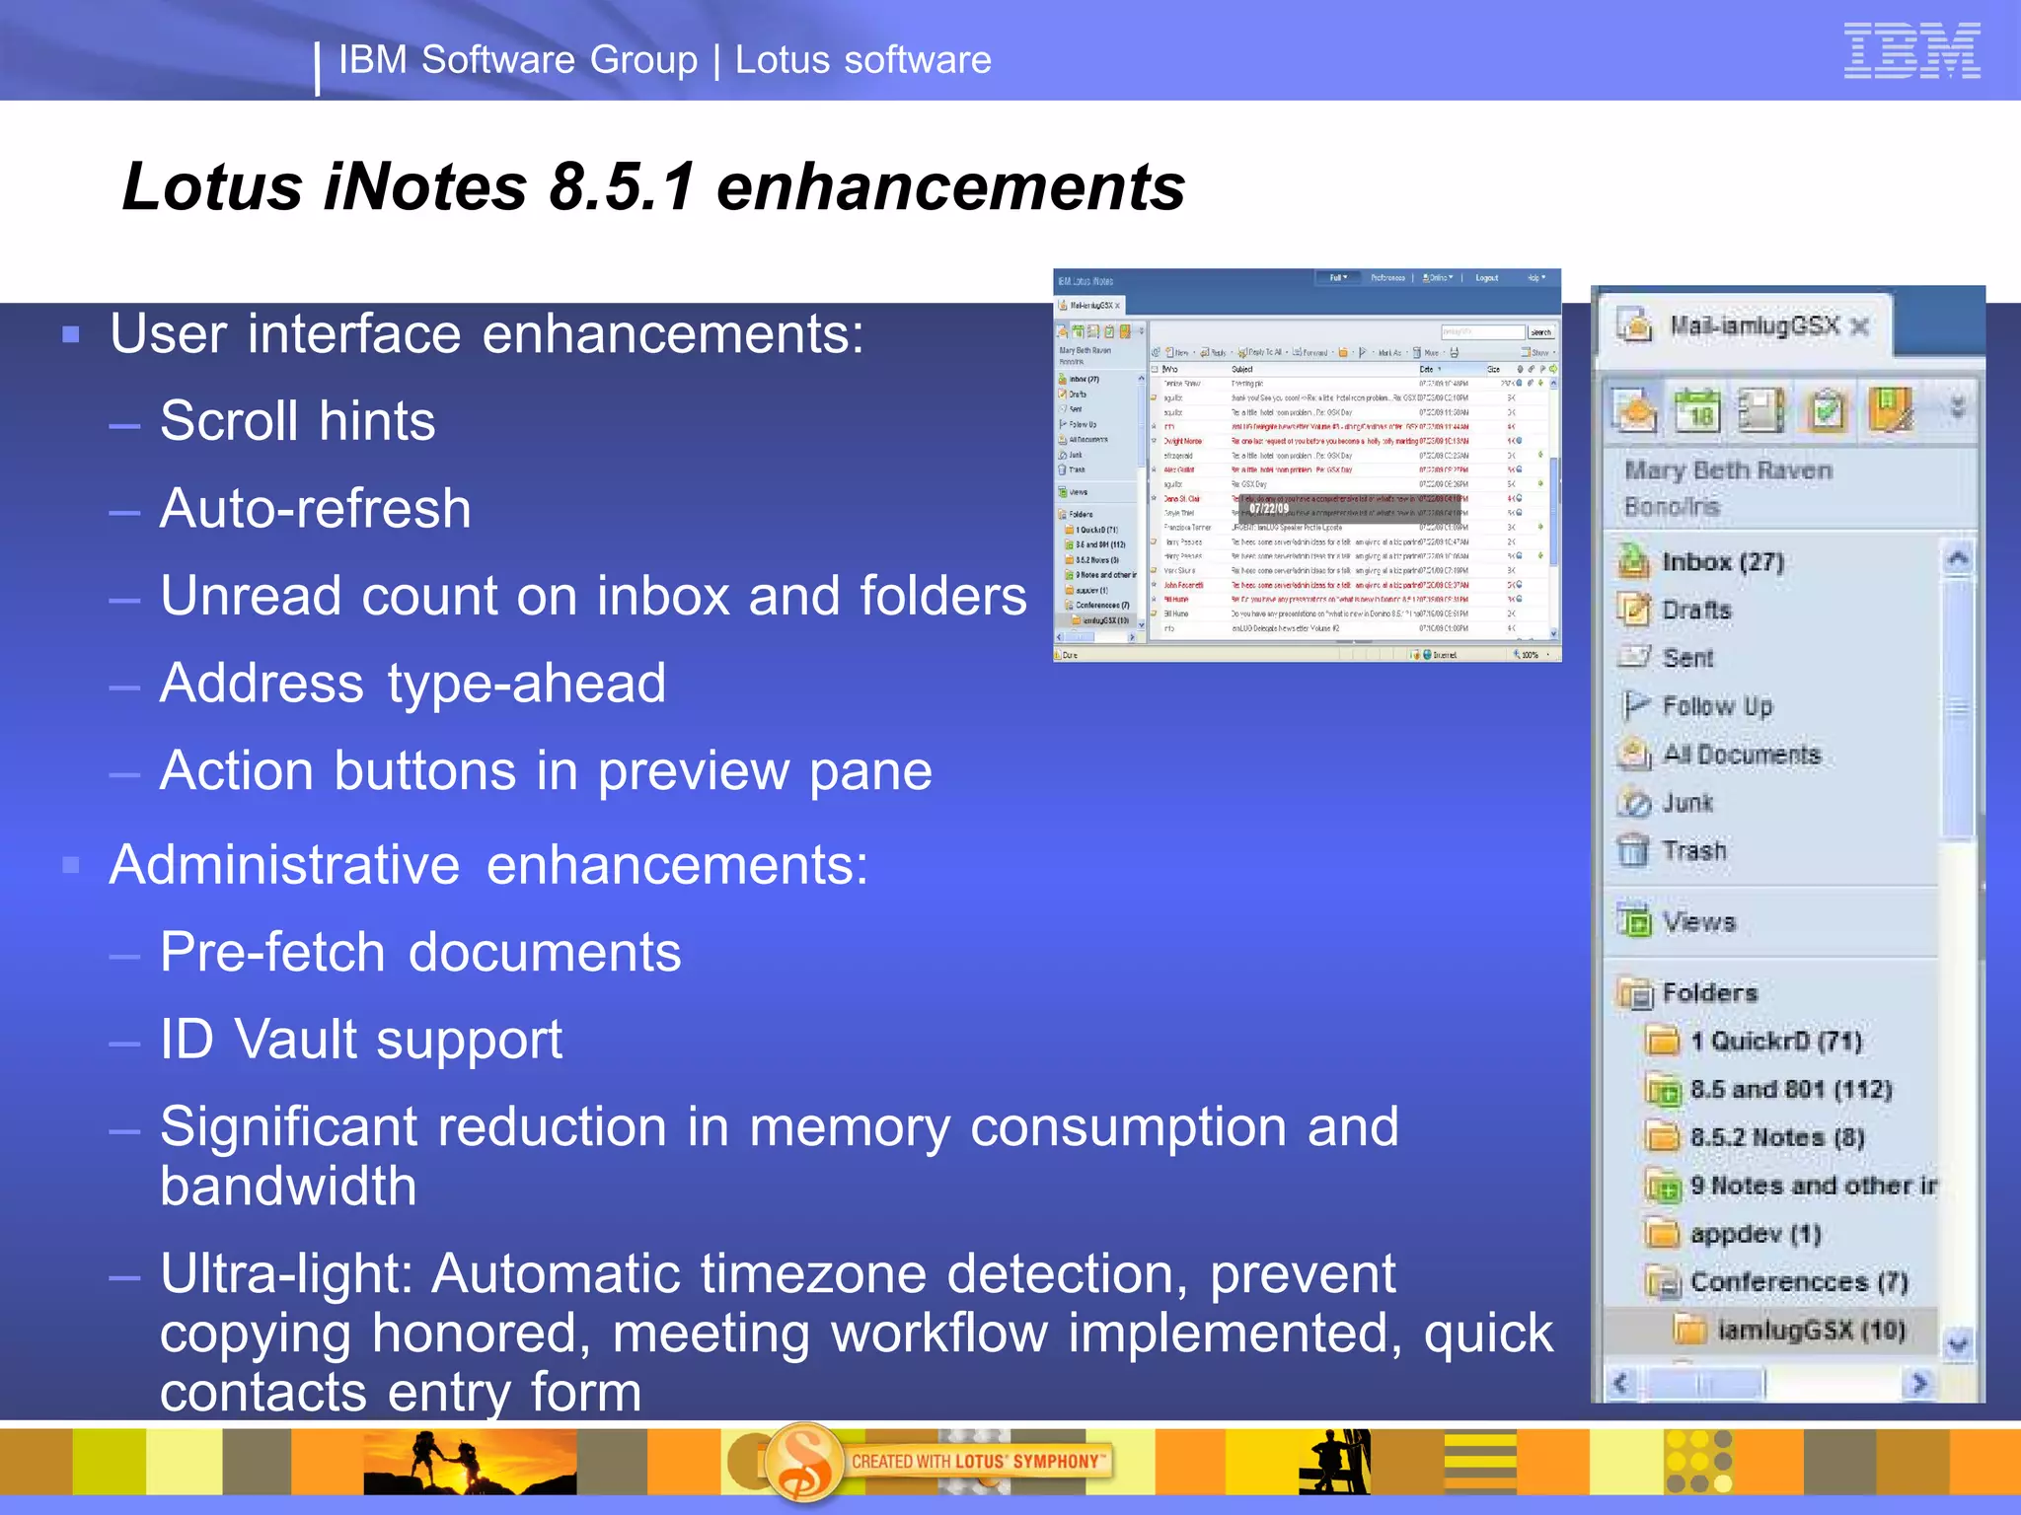Screen dimensions: 2021x1515
Task: Click the vertical scrollbar thumb in enlarged panel
Action: click(x=1958, y=709)
